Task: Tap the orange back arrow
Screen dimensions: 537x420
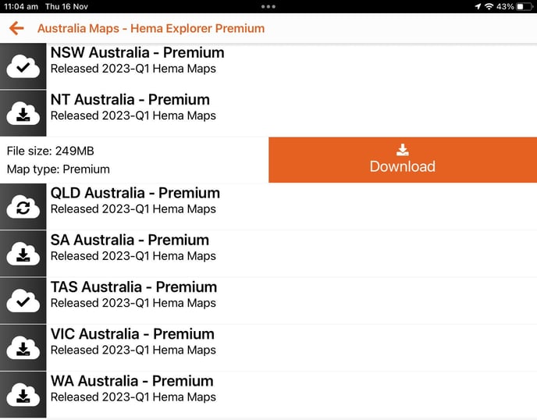Action: tap(16, 28)
